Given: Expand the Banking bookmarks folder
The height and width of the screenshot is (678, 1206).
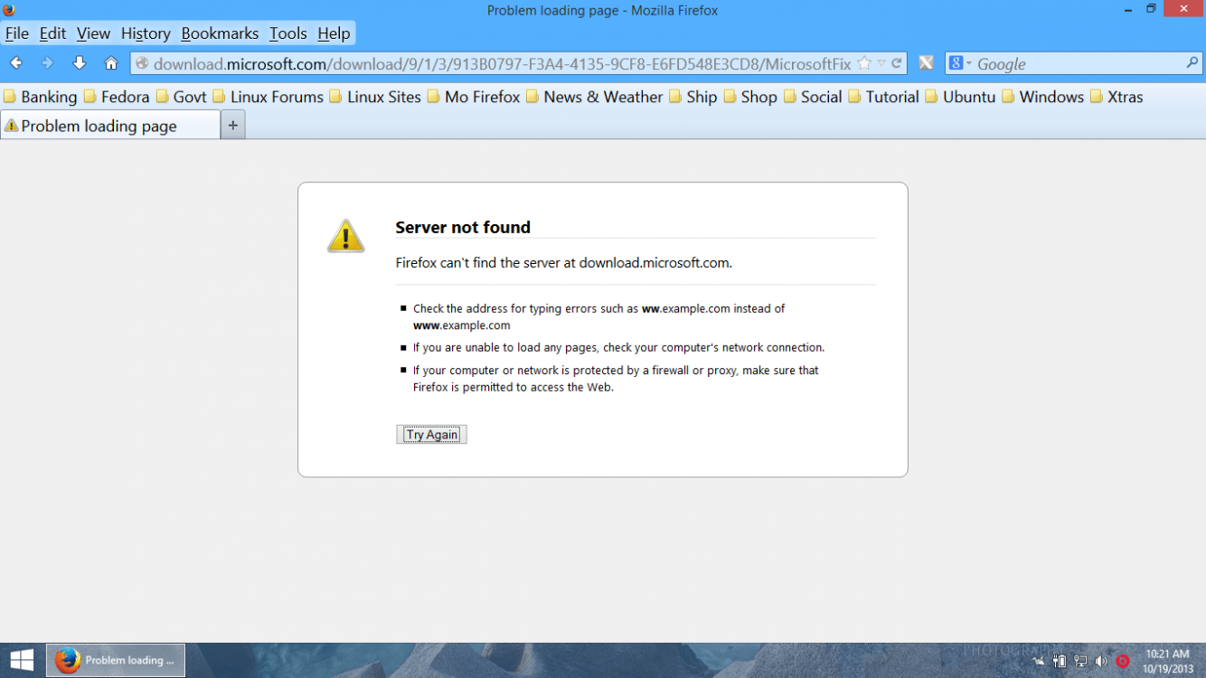Looking at the screenshot, I should (41, 97).
